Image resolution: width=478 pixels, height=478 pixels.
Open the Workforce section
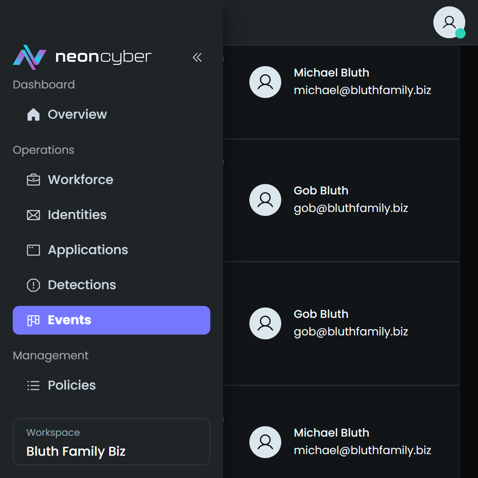click(80, 180)
